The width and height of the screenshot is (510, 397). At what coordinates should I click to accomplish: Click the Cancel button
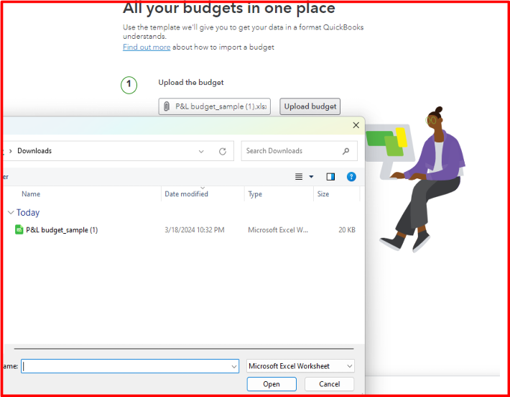click(329, 384)
